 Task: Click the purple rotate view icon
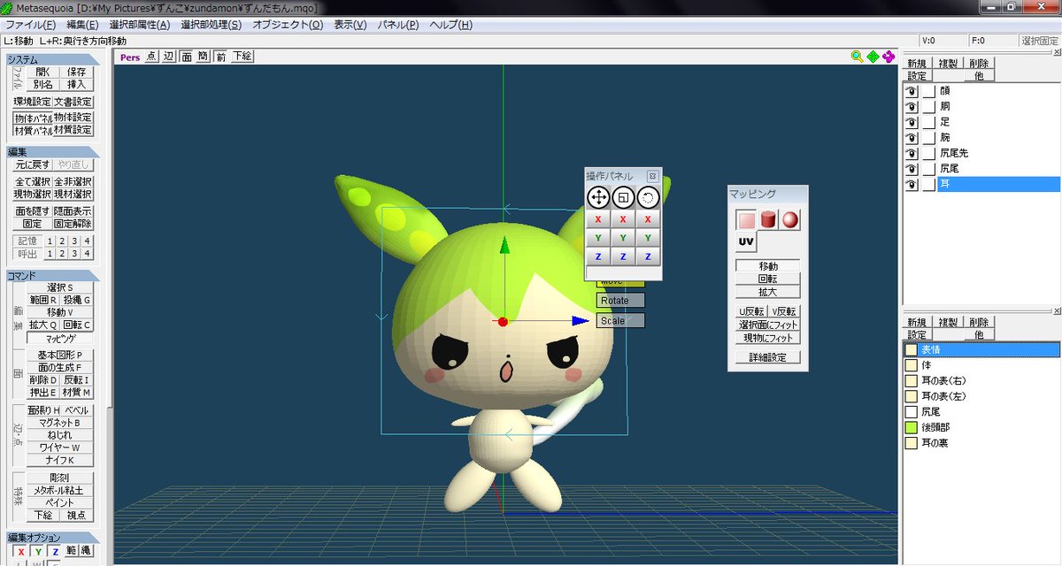(889, 57)
